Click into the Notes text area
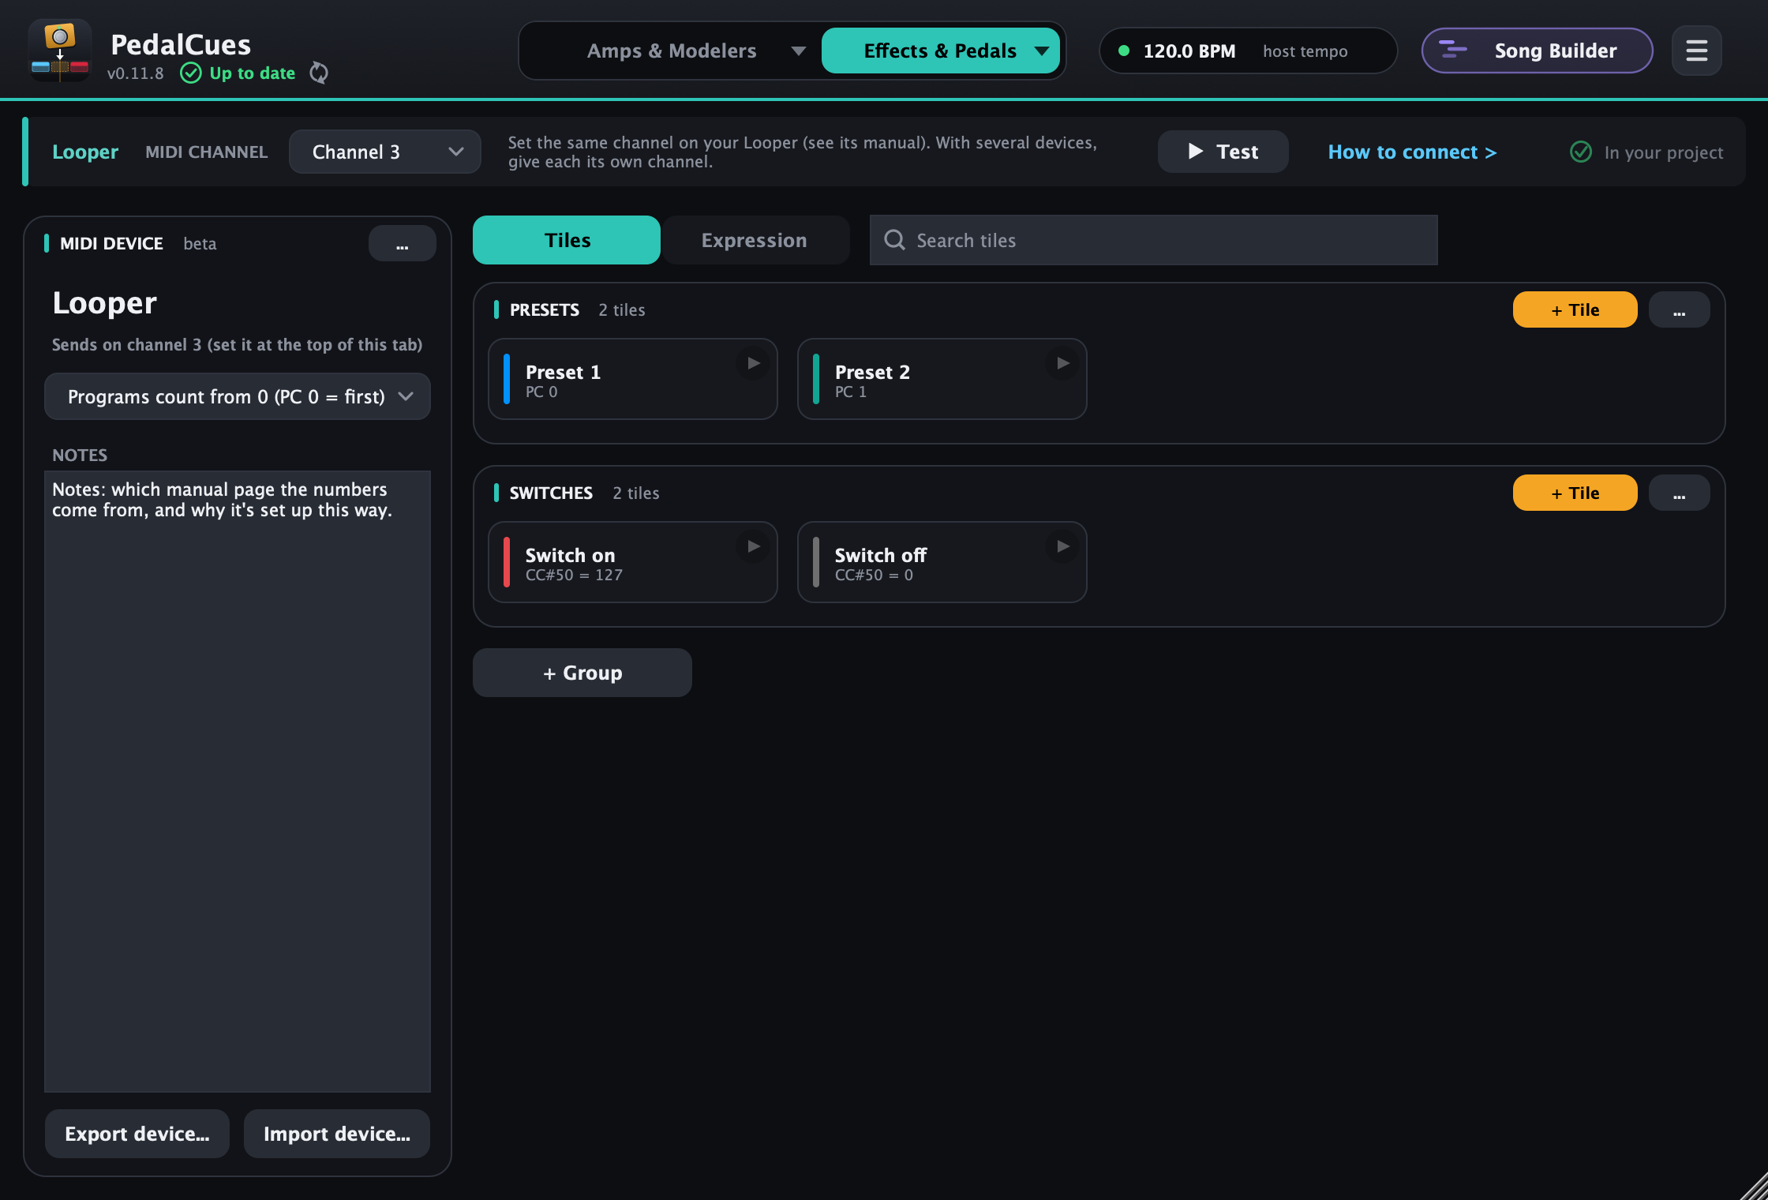1768x1200 pixels. [238, 782]
